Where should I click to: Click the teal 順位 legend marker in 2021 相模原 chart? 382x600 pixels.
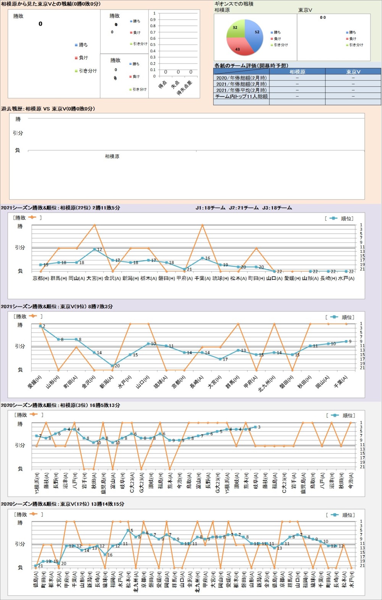tap(333, 218)
